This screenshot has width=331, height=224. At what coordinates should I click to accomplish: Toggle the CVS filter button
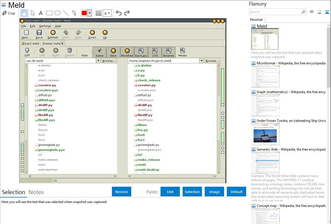tap(155, 52)
